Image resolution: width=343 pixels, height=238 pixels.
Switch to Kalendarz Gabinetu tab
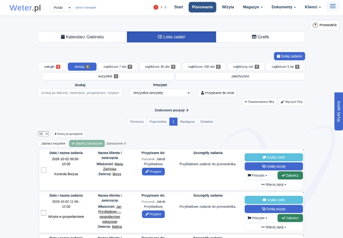coord(83,37)
